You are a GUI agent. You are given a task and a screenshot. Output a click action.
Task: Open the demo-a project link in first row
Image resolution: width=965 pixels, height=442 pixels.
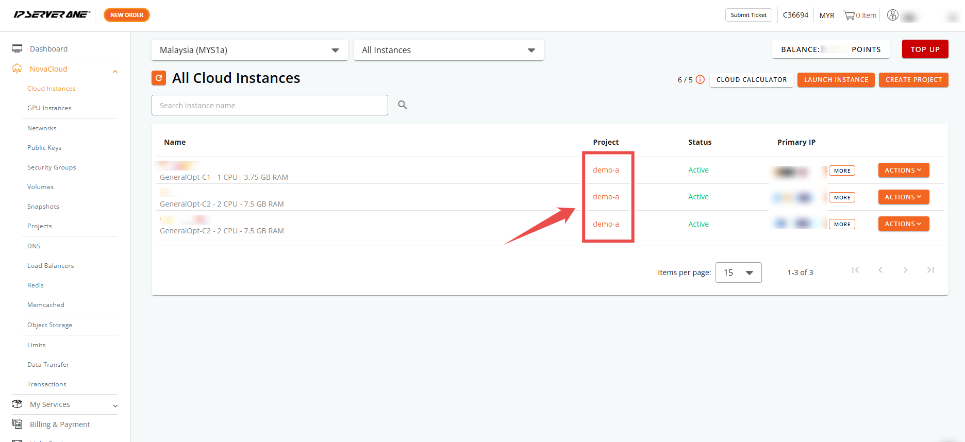(606, 170)
